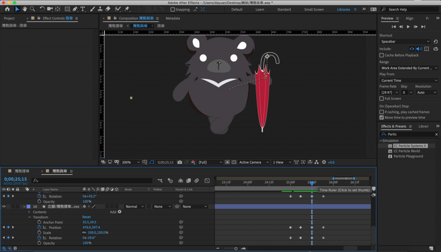
Task: Select the Puppet Pin tool
Action: click(x=127, y=9)
